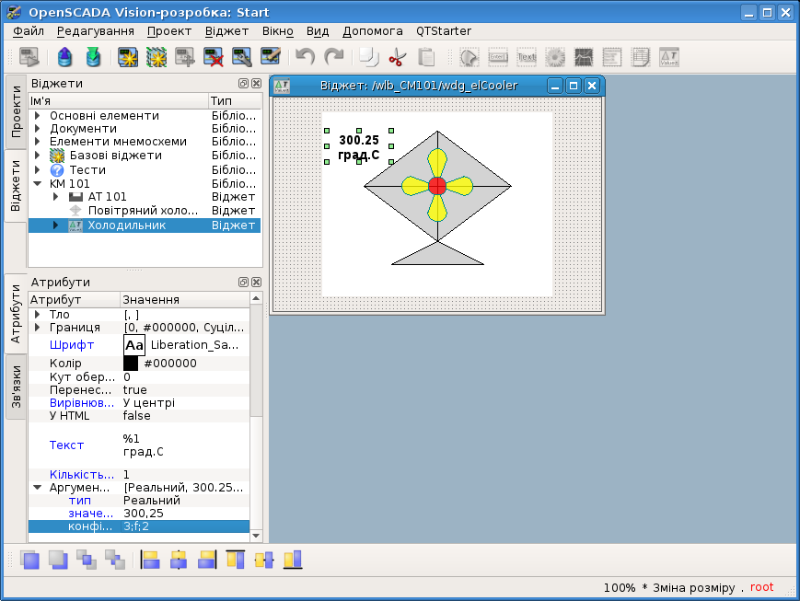This screenshot has width=800, height=601.
Task: Open the Віджет menu
Action: pos(226,30)
